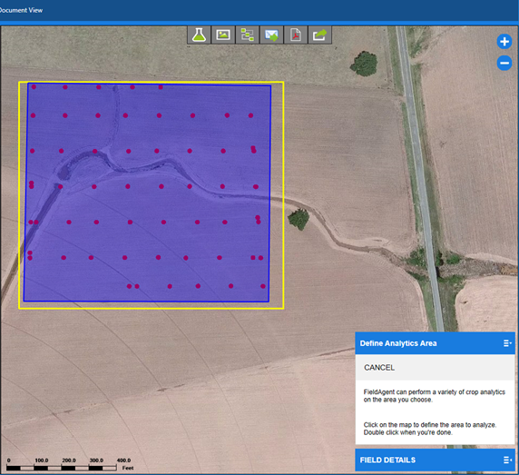Click the green share arrow icon
Screen dimensions: 519x475
tap(319, 35)
